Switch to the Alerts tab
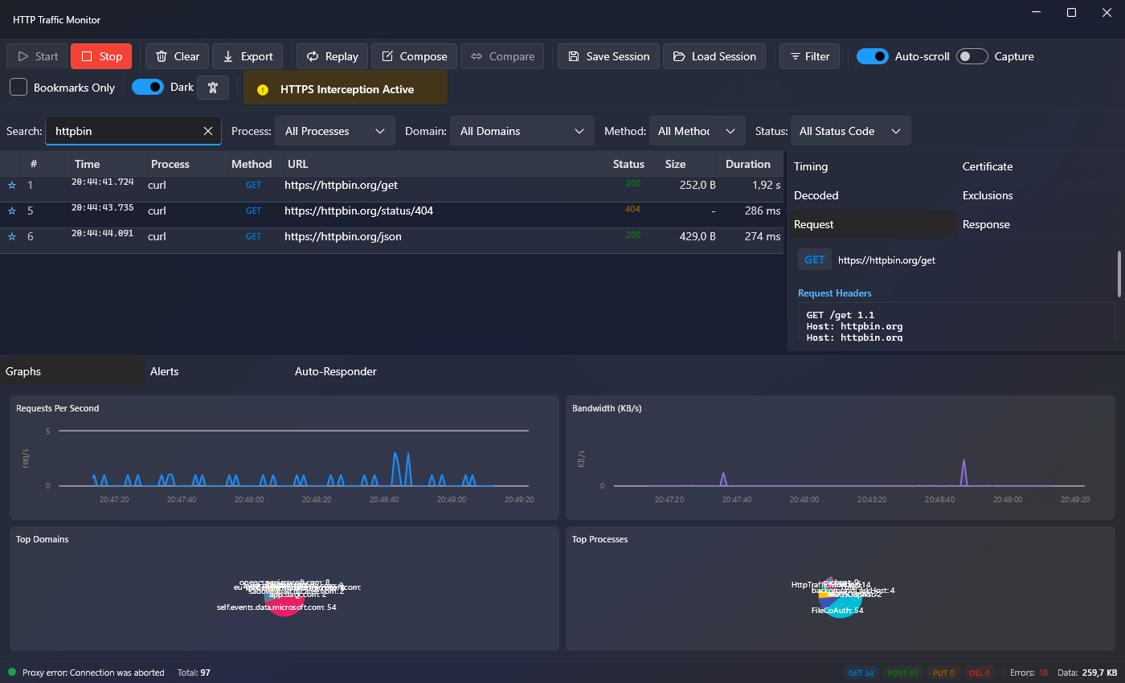The image size is (1125, 683). coord(217,371)
